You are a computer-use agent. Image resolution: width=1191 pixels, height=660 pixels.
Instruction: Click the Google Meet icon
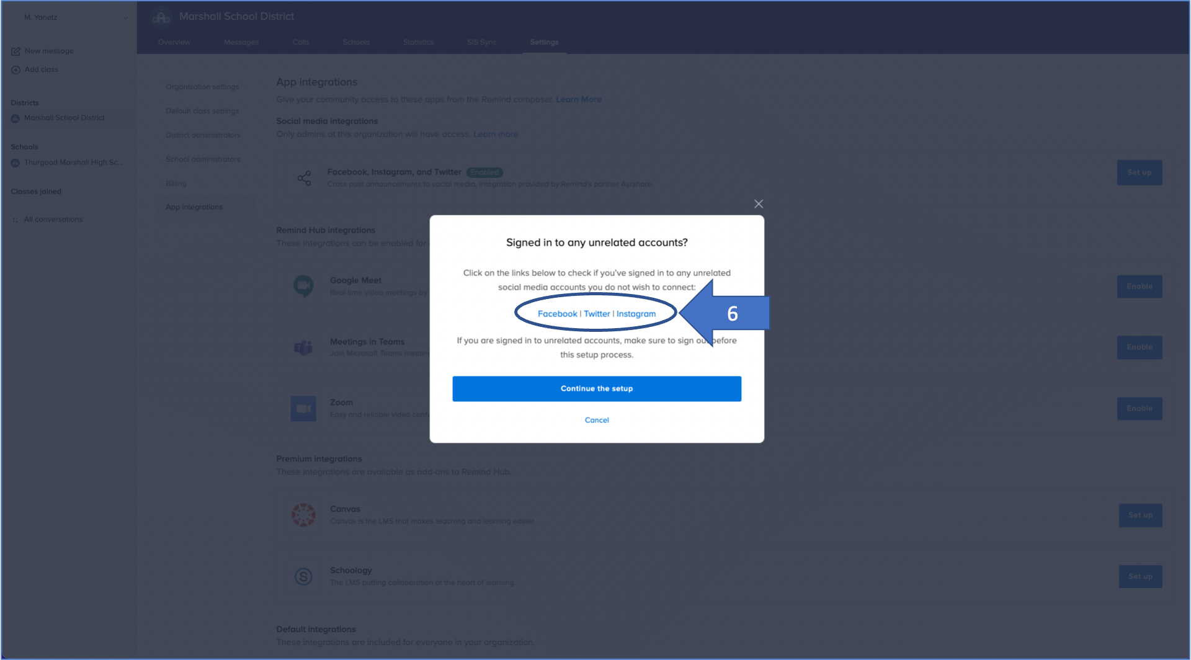(303, 286)
